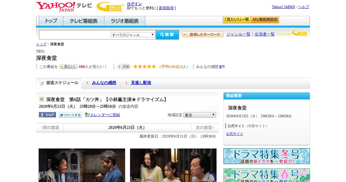
Task: Click the 688人が見たい! count text
Action: point(93,67)
